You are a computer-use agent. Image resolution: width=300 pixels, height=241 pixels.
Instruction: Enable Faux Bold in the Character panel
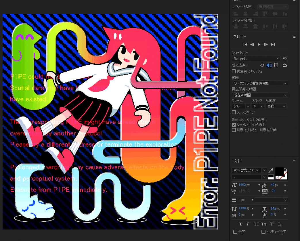(241, 224)
